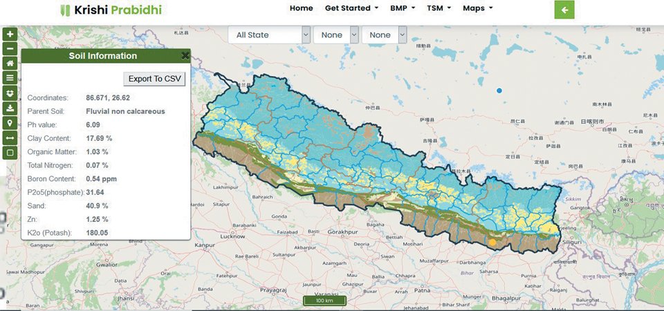Open the Get Started menu
Screen dimensions: 664x311
pos(351,8)
